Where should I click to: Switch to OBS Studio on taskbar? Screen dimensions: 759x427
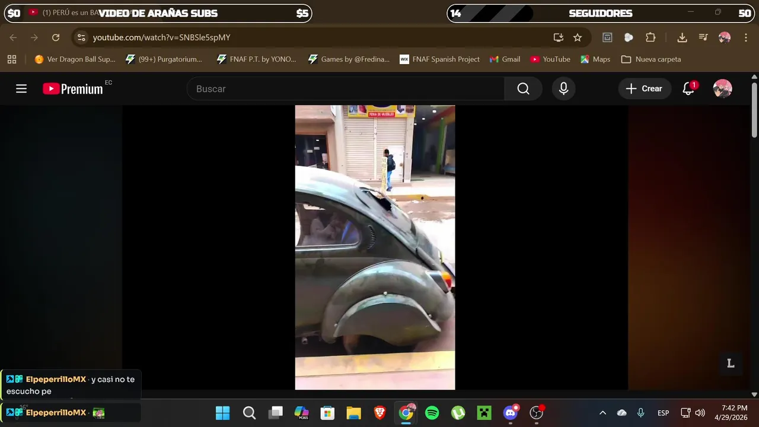click(x=537, y=413)
